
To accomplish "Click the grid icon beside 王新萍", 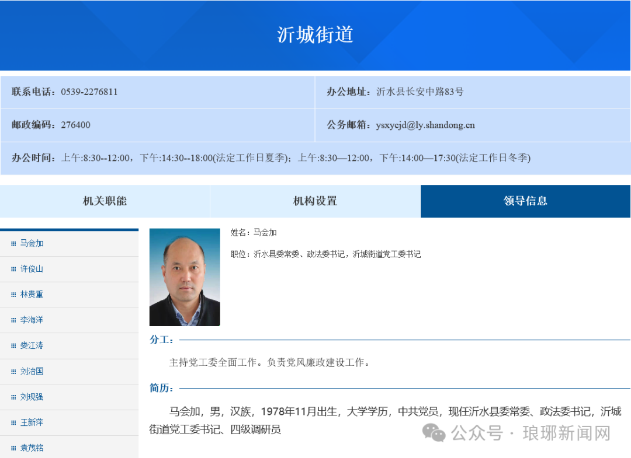I will [13, 422].
